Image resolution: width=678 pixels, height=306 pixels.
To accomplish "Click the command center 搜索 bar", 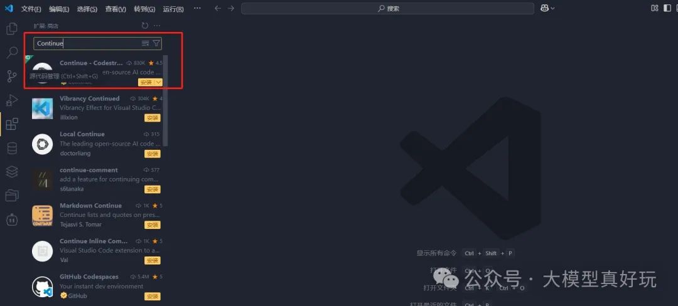I will pyautogui.click(x=388, y=9).
